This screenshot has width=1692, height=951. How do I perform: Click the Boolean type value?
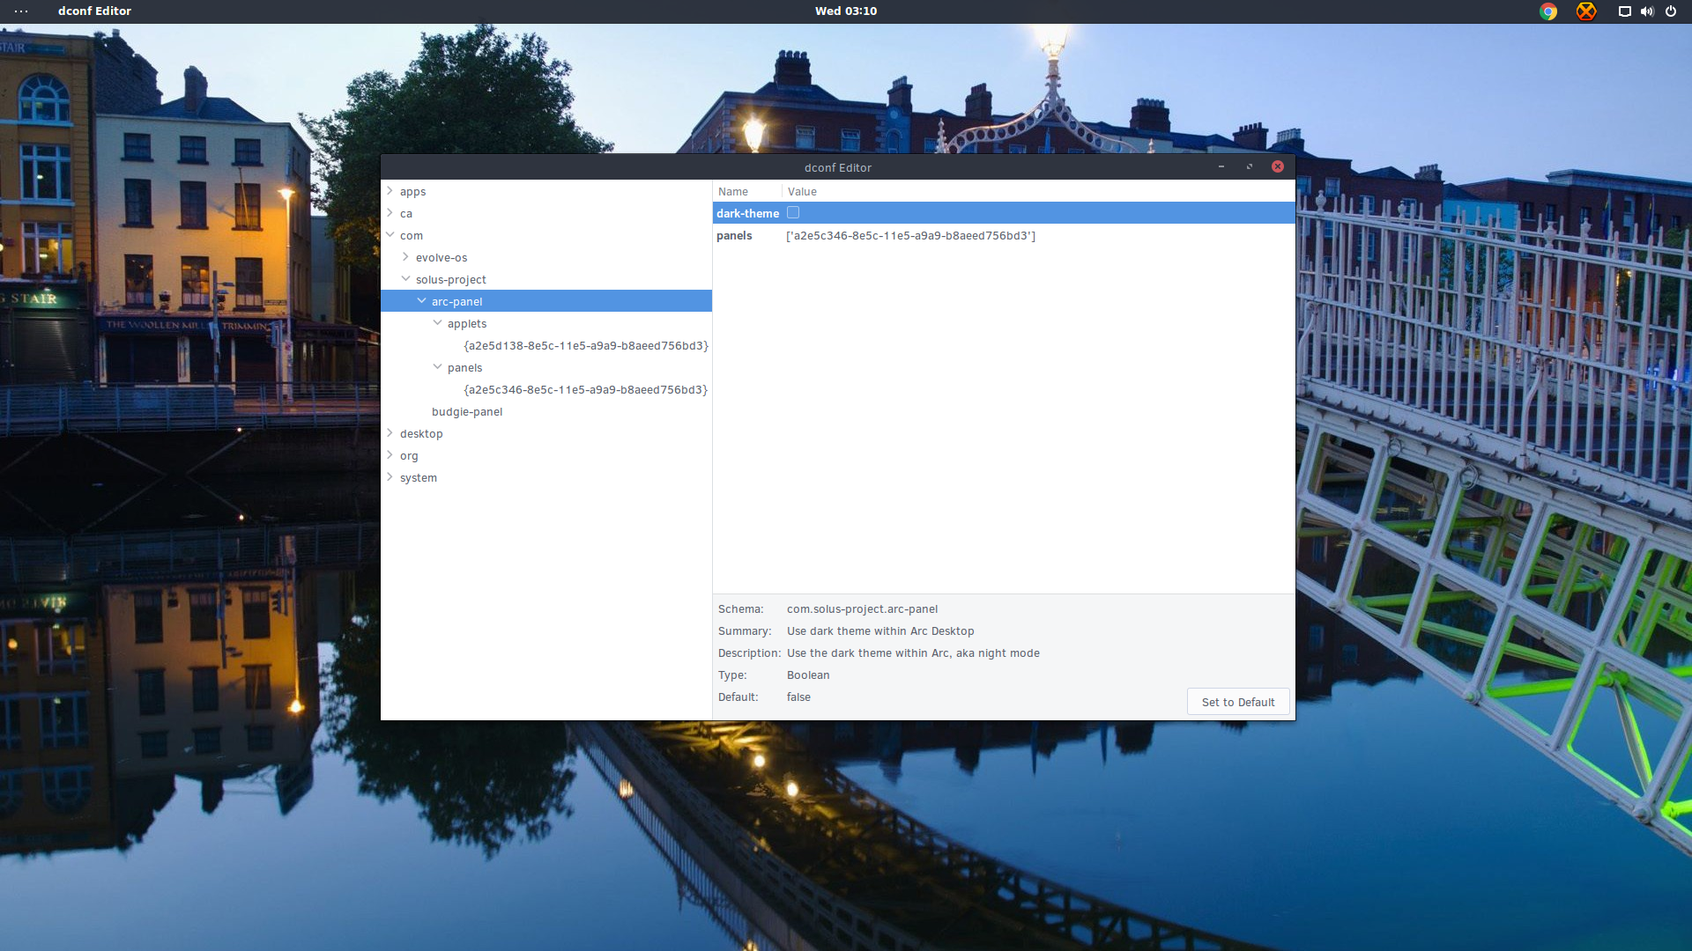808,675
